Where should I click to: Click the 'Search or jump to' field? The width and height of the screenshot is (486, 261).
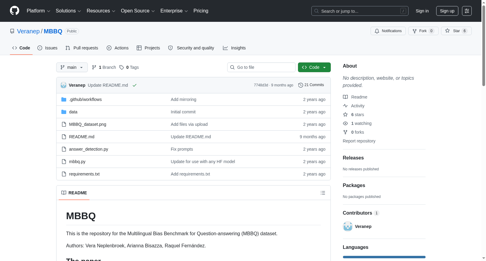[x=360, y=11]
